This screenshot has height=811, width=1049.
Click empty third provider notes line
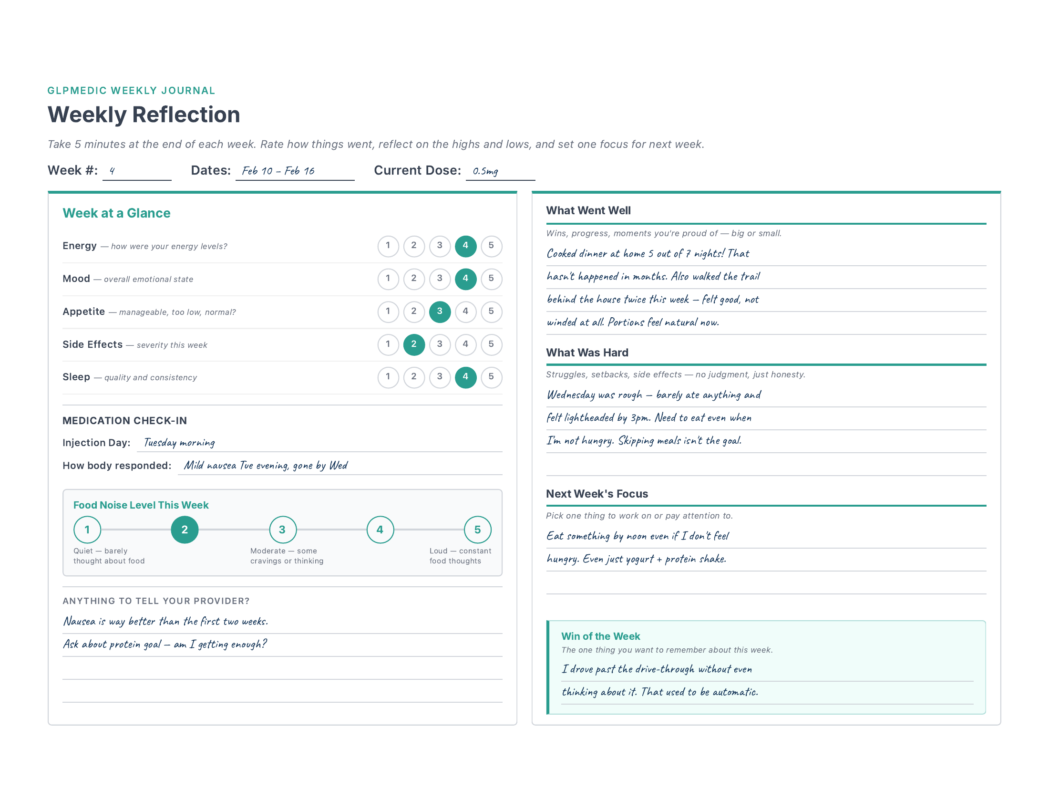tap(282, 669)
